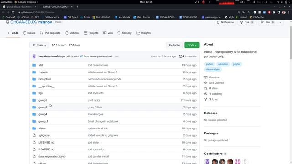This screenshot has width=292, height=164.
Task: Switch to the Pull requests tab
Action: (x=50, y=33)
